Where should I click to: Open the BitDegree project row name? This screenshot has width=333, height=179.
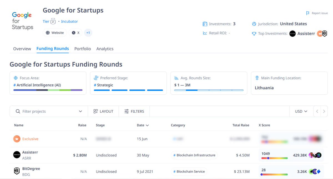[x=31, y=168]
